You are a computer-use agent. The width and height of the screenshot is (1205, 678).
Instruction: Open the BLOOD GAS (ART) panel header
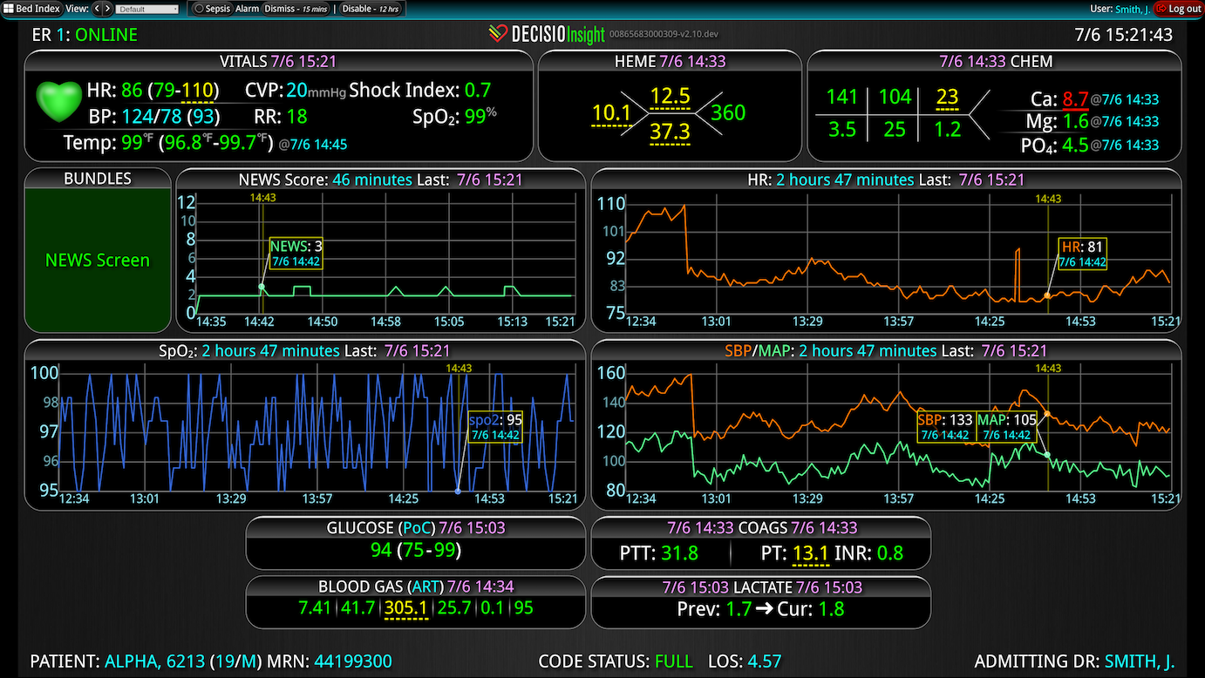click(x=416, y=586)
